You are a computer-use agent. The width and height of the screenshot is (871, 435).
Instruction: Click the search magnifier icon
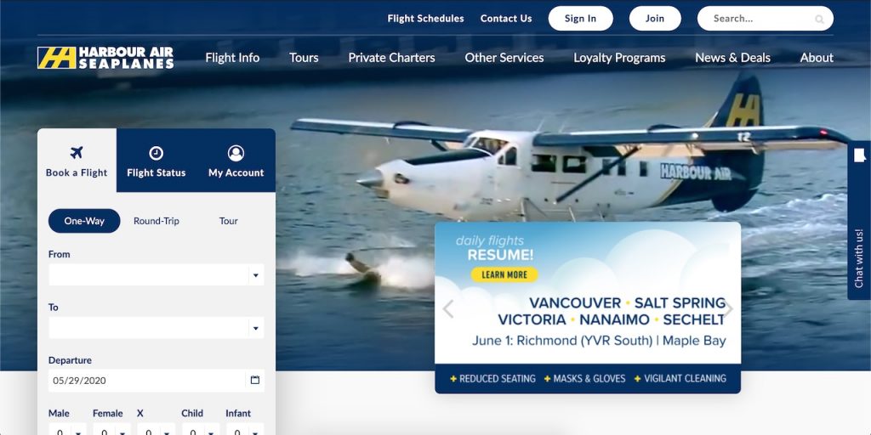click(x=819, y=19)
